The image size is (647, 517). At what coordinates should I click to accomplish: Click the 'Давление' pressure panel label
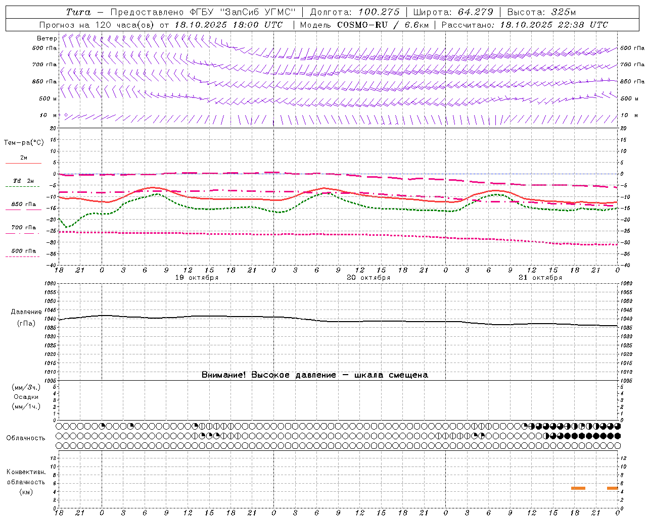coord(26,312)
